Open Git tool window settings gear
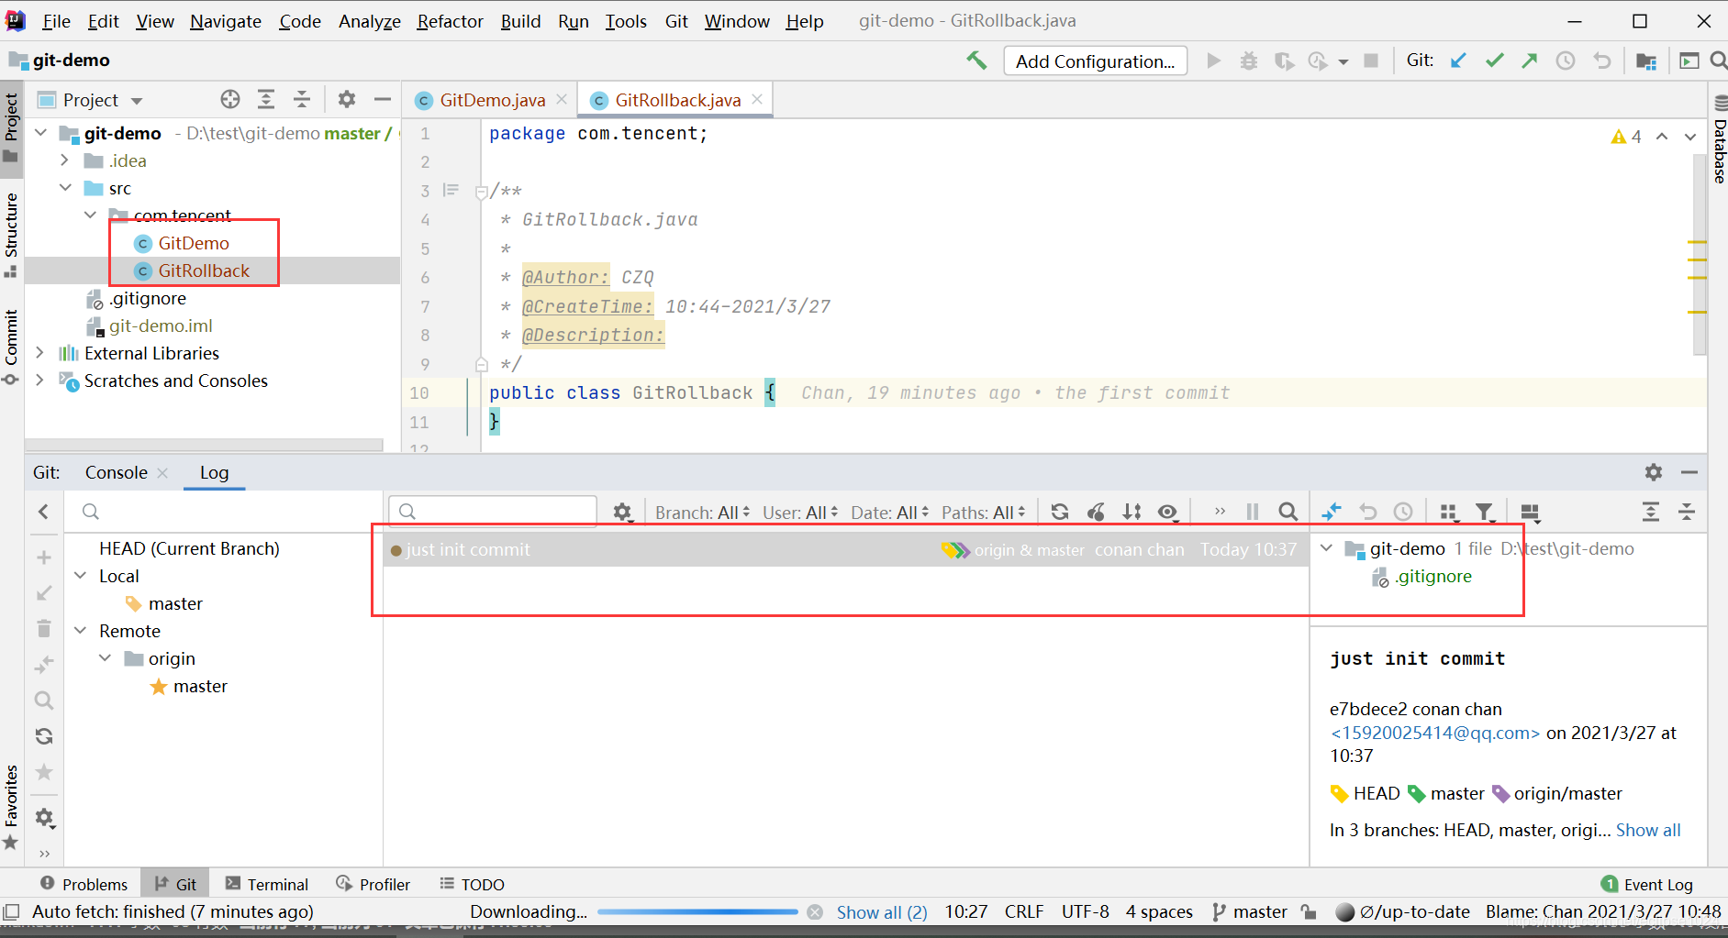 [x=1654, y=472]
